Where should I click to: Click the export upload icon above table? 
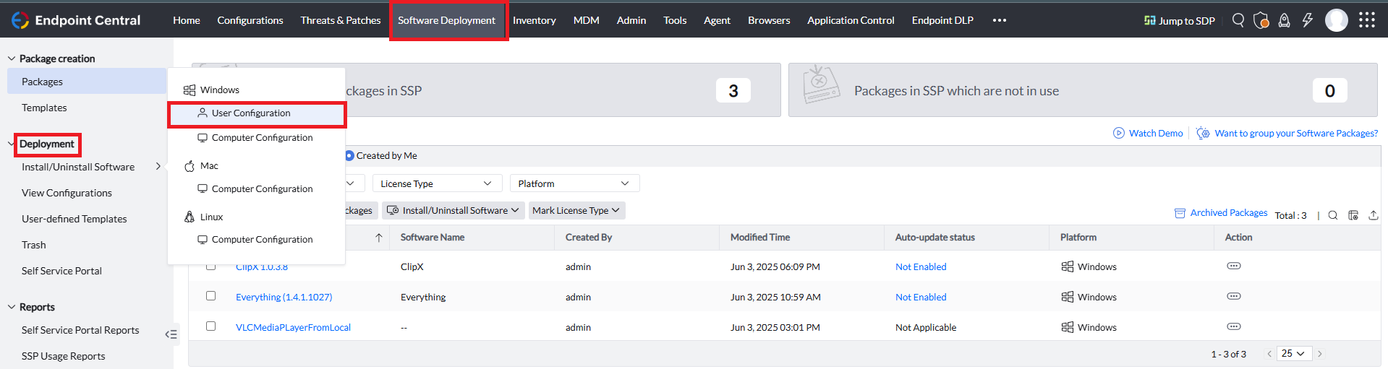coord(1373,215)
